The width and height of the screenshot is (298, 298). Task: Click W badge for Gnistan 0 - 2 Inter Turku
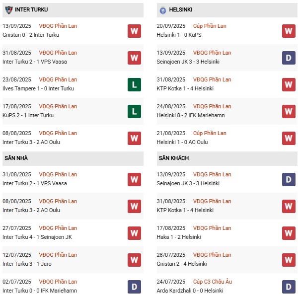(135, 31)
